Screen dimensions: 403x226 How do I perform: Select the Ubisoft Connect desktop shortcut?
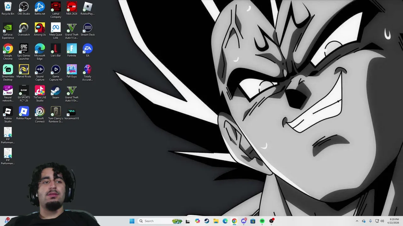(40, 115)
